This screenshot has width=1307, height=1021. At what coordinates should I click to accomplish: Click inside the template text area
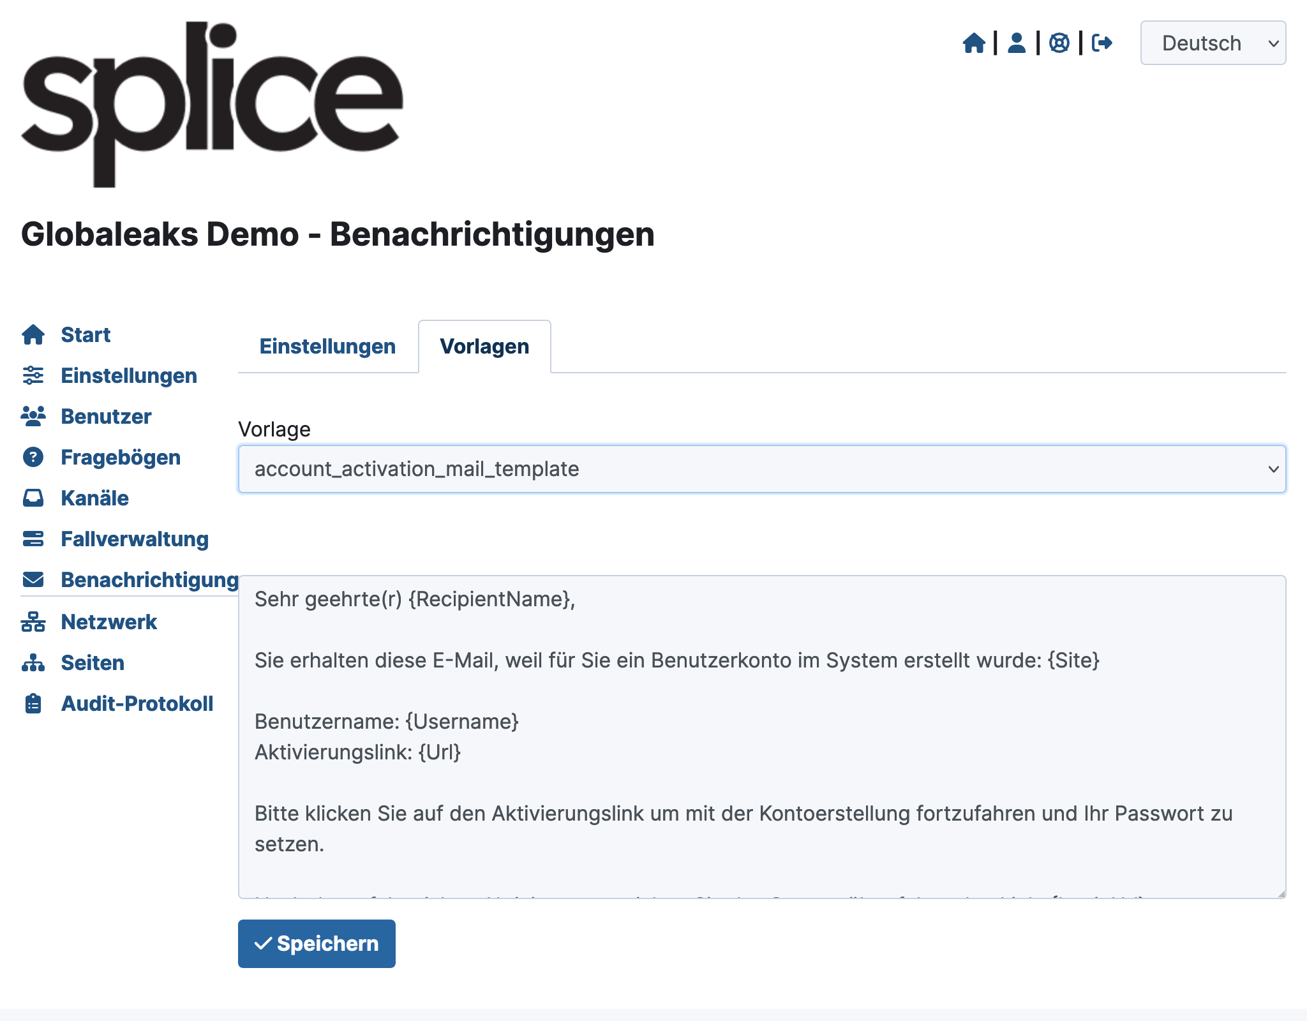tap(762, 737)
